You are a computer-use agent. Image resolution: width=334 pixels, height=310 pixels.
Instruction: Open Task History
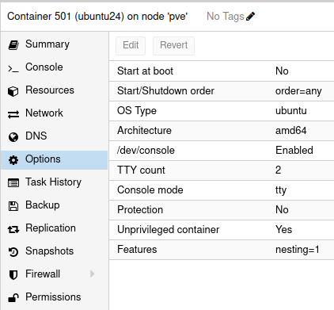click(x=55, y=182)
